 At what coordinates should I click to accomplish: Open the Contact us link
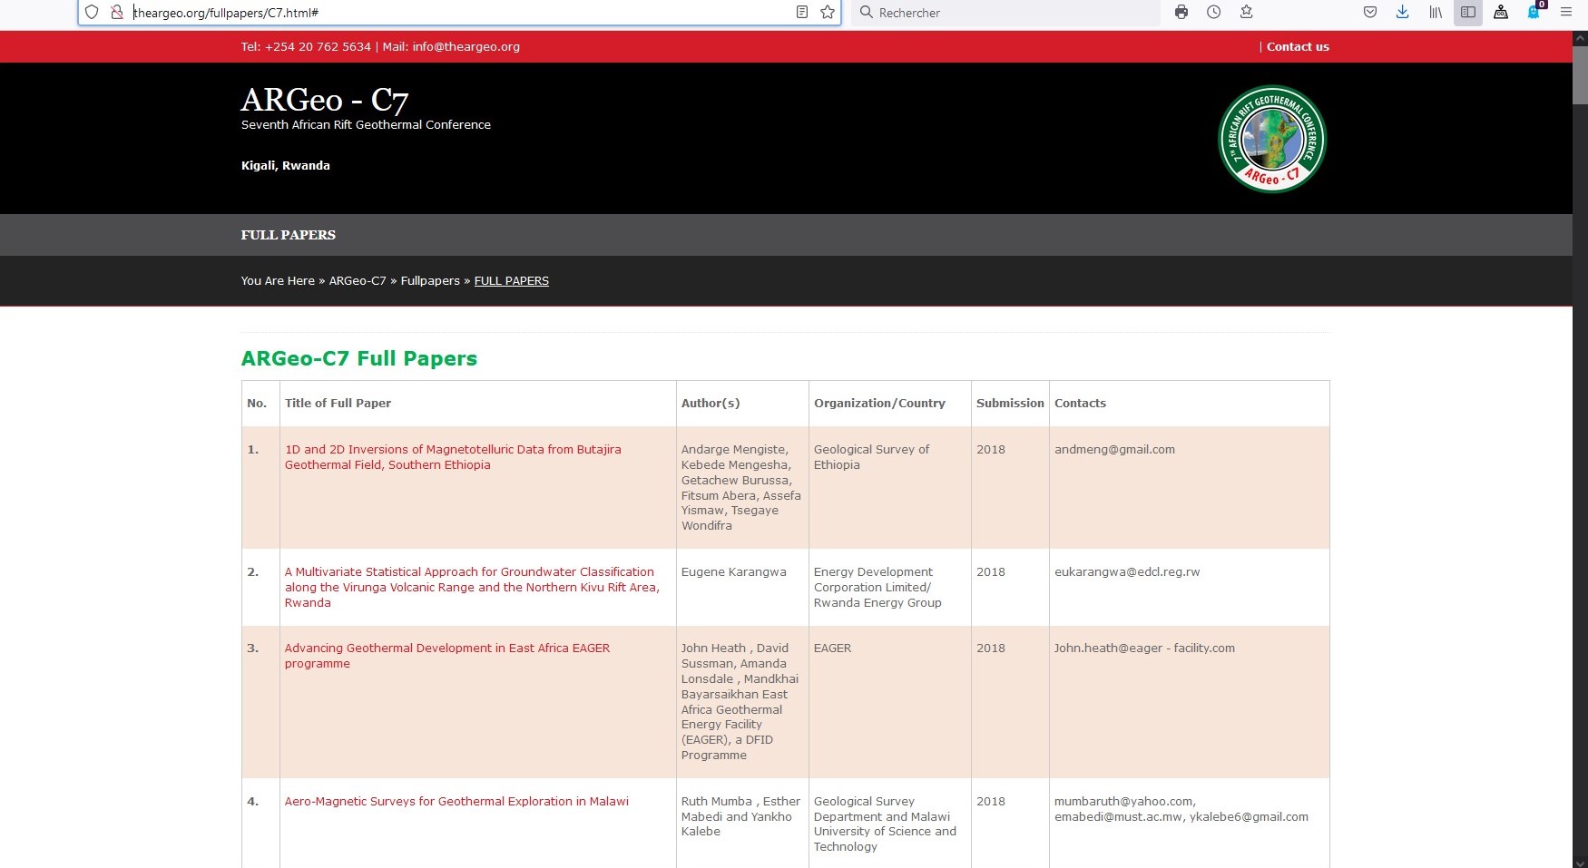pos(1298,47)
